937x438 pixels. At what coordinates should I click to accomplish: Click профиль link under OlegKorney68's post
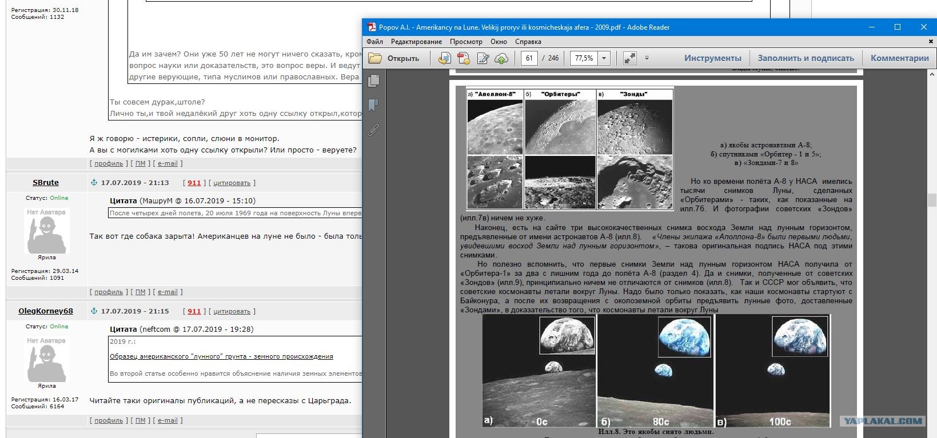tap(109, 420)
